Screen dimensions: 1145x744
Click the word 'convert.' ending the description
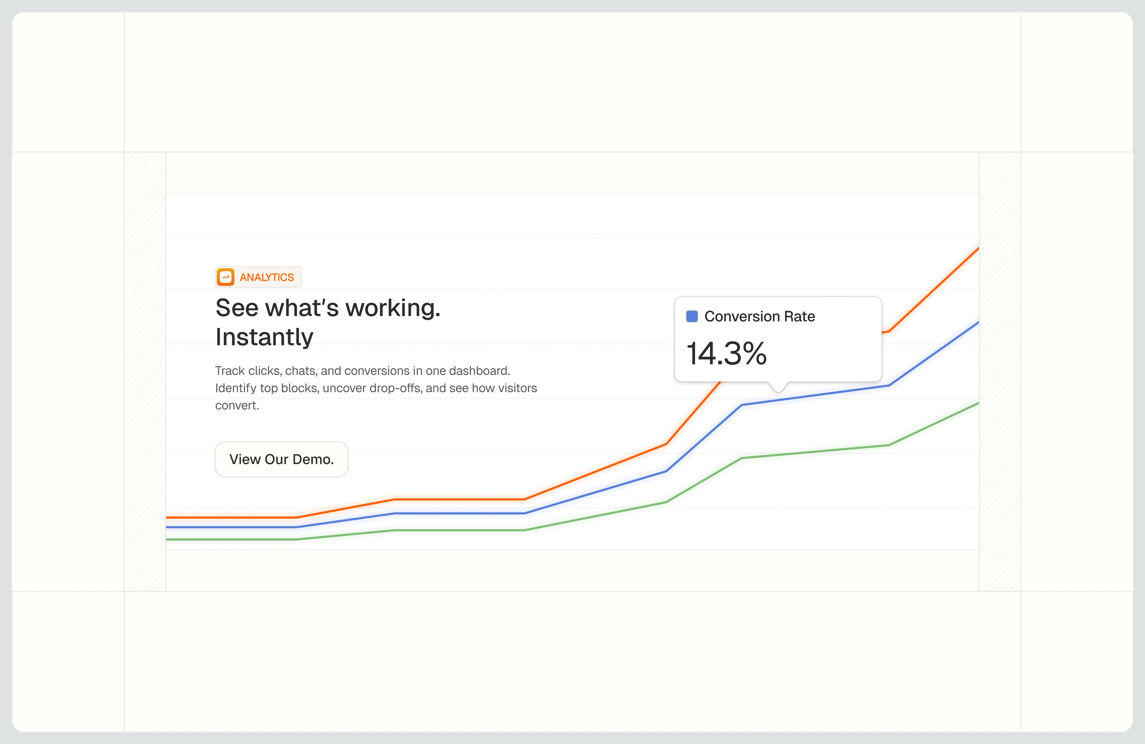point(237,405)
